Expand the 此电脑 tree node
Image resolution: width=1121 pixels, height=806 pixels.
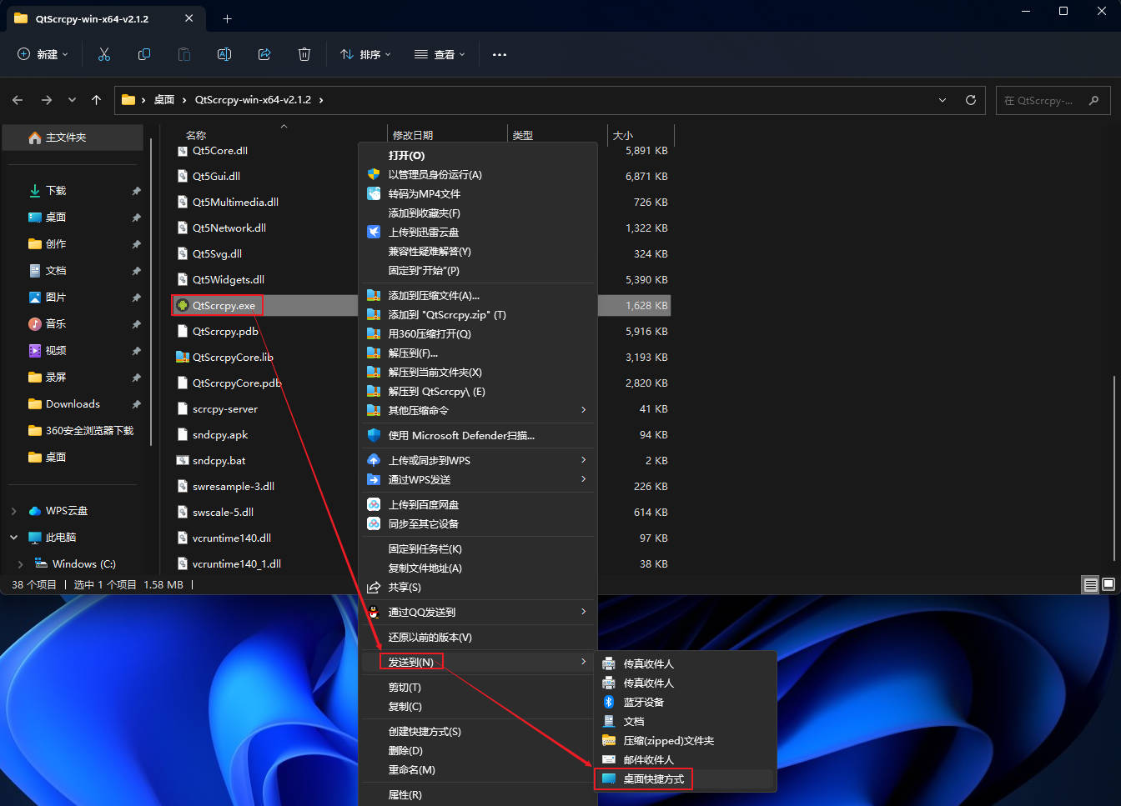pyautogui.click(x=14, y=538)
